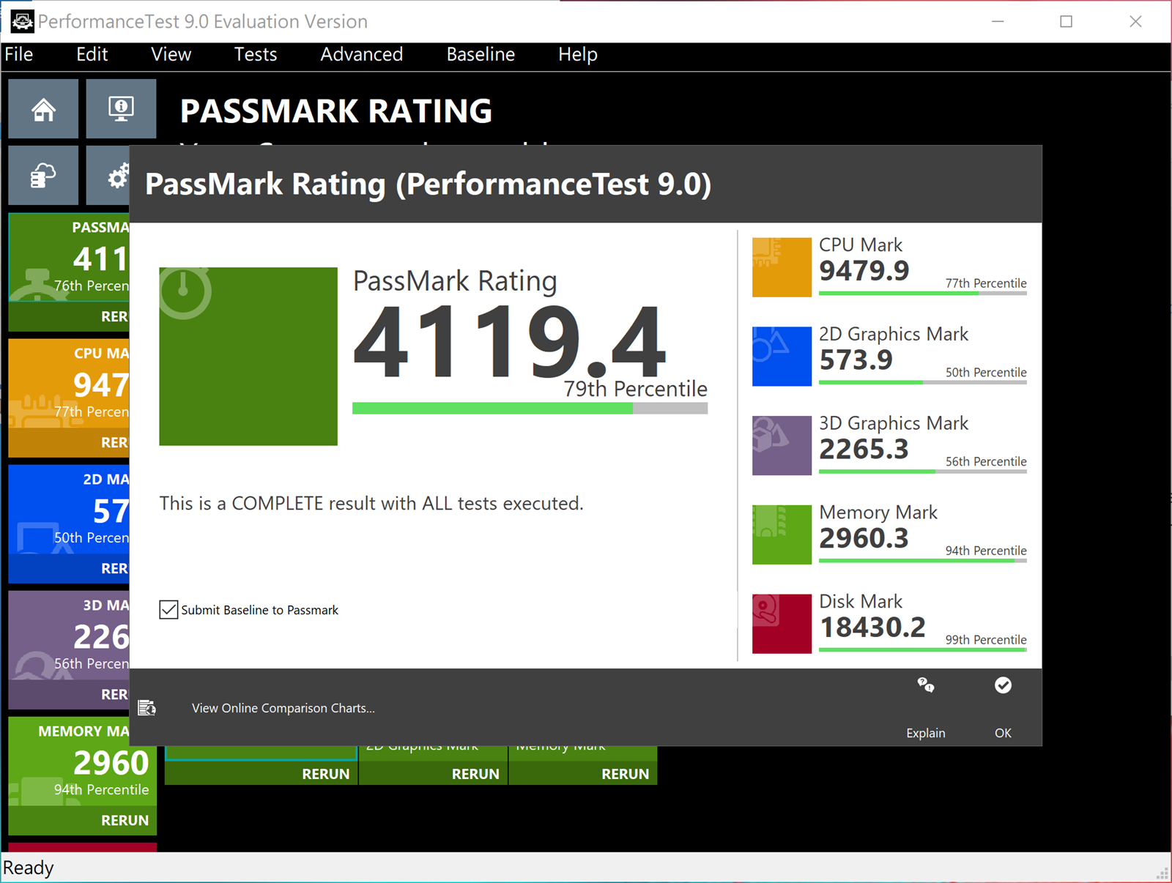
Task: Click the 79th Percentile progress bar
Action: [x=530, y=409]
